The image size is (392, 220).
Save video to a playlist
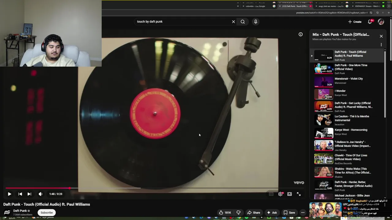289,213
